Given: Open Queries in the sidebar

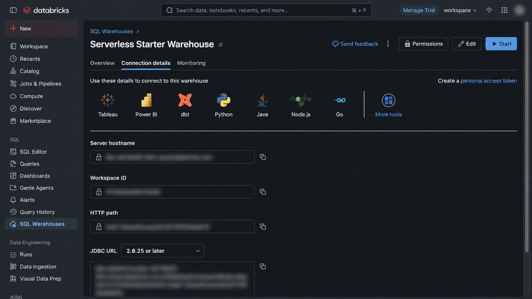Looking at the screenshot, I should click(42, 164).
